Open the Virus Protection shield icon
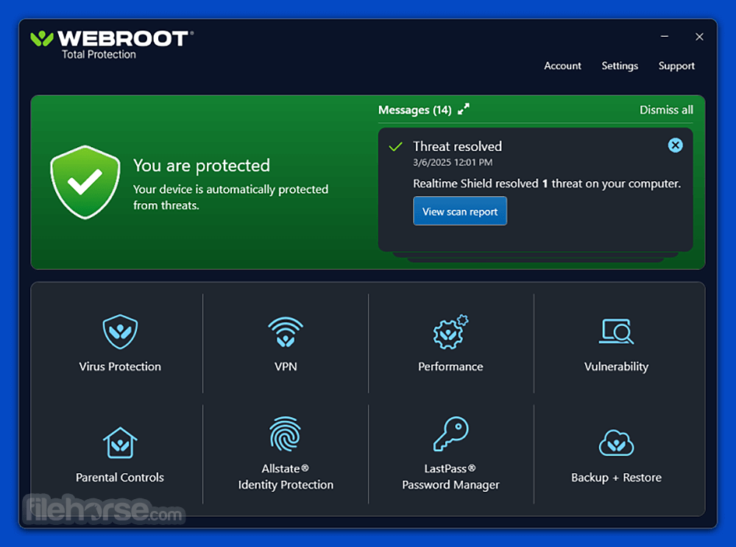The image size is (736, 547). pyautogui.click(x=120, y=332)
